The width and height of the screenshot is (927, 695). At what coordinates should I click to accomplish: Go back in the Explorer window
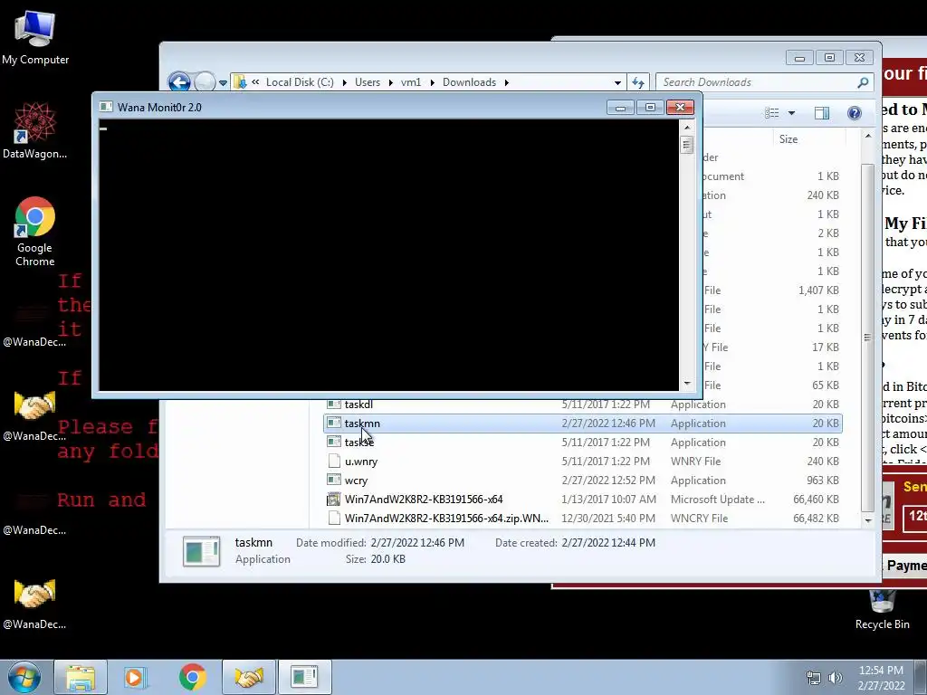coord(180,82)
